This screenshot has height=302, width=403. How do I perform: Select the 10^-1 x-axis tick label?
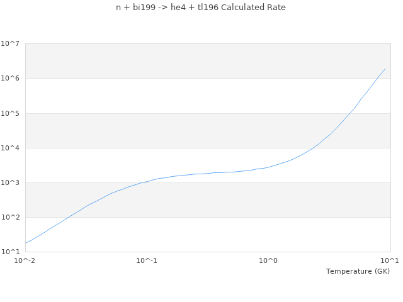click(x=147, y=260)
